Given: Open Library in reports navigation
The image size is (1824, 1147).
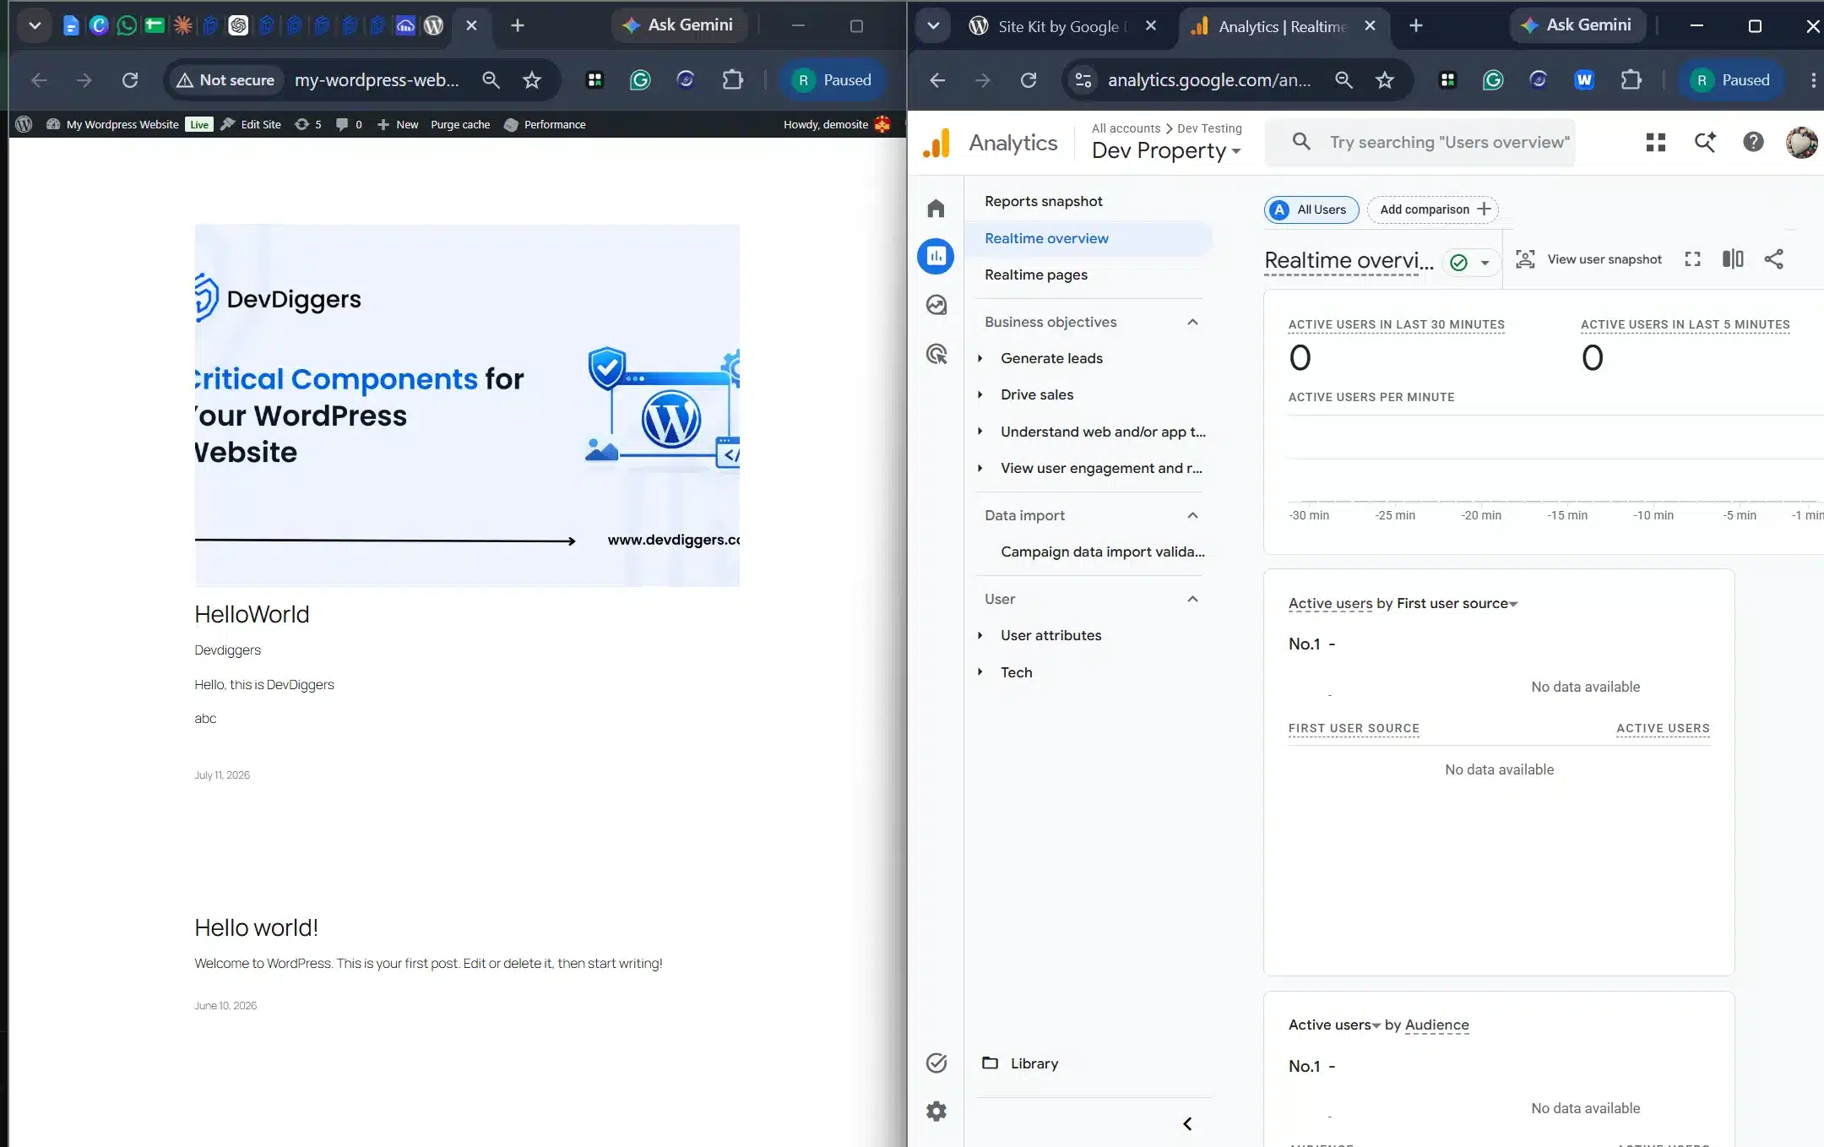Looking at the screenshot, I should coord(1020,1063).
